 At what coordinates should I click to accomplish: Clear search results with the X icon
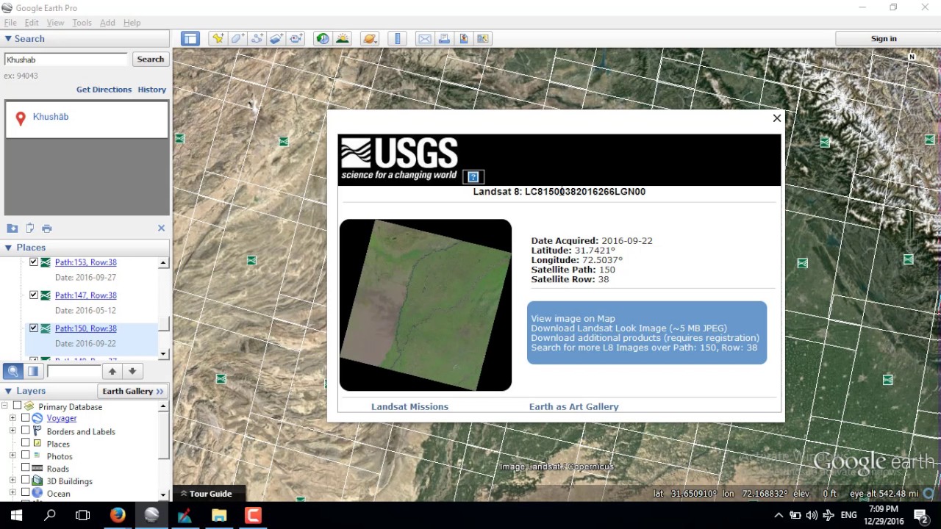coord(161,228)
